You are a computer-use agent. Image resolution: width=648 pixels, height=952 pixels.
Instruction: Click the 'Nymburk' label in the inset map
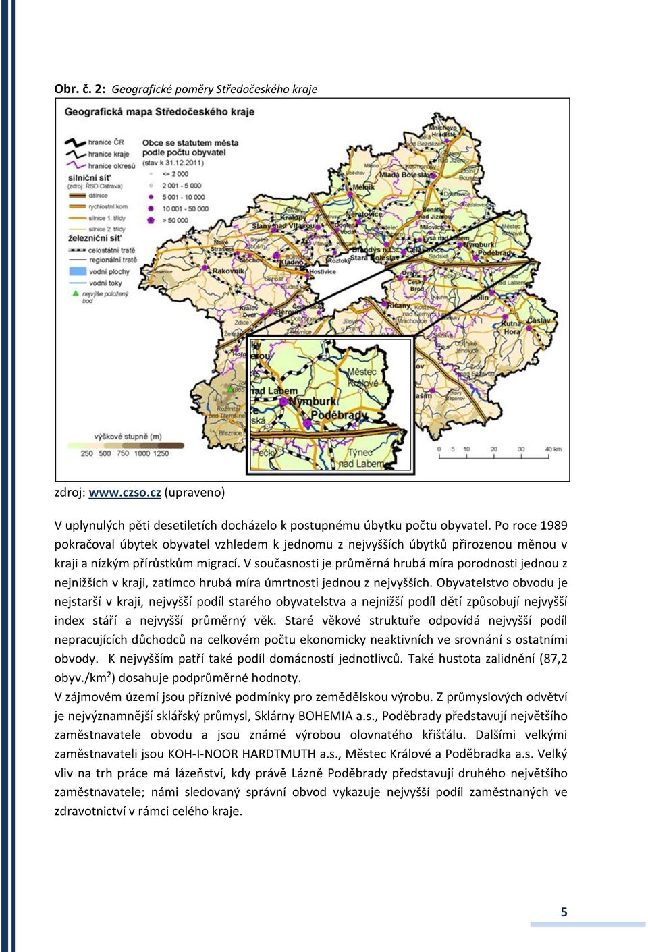(313, 401)
